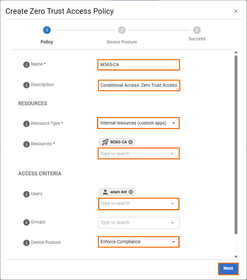Open the Resource Type dropdown

coord(138,123)
